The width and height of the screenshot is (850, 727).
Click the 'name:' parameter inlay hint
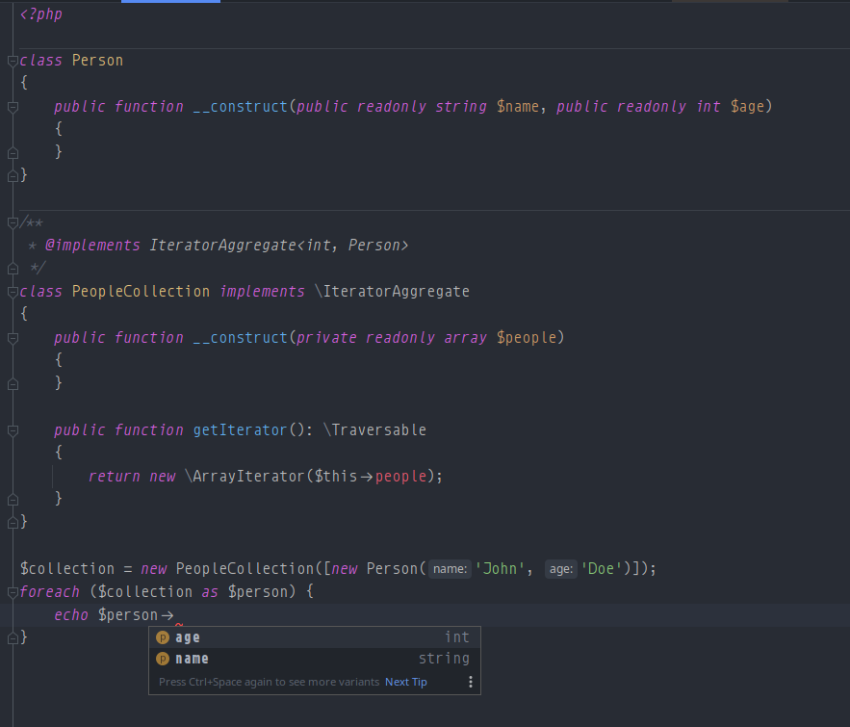450,569
